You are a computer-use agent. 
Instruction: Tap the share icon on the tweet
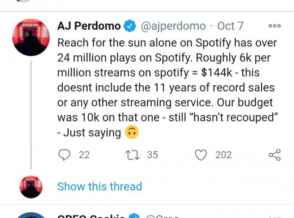click(275, 155)
